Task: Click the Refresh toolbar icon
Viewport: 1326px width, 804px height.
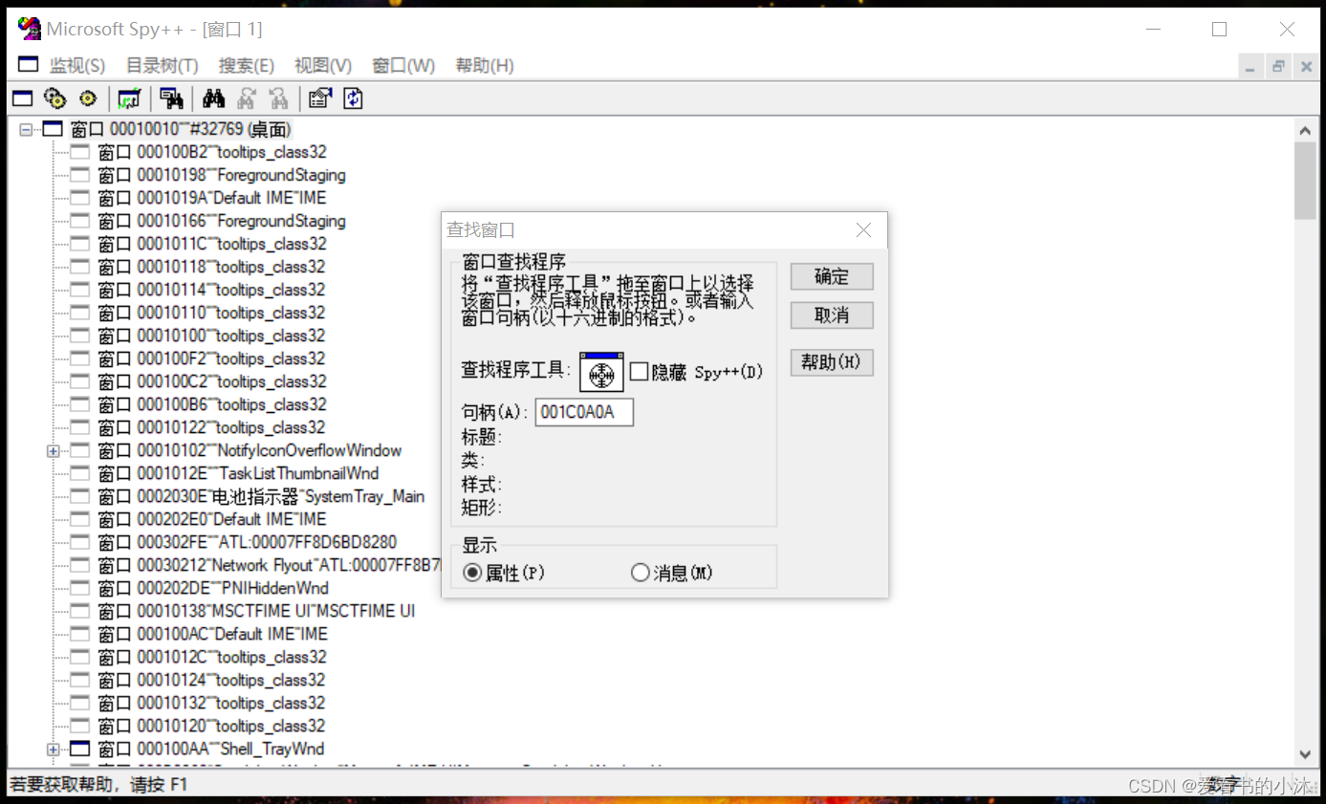Action: (x=353, y=98)
